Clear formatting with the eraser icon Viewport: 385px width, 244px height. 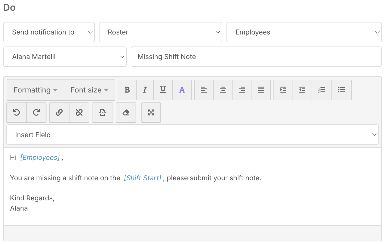point(126,113)
